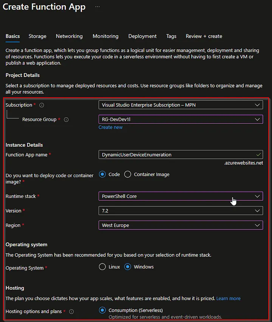Viewport: 272px width, 322px height.
Task: Click the info icon next to Subscription
Action: [42, 105]
